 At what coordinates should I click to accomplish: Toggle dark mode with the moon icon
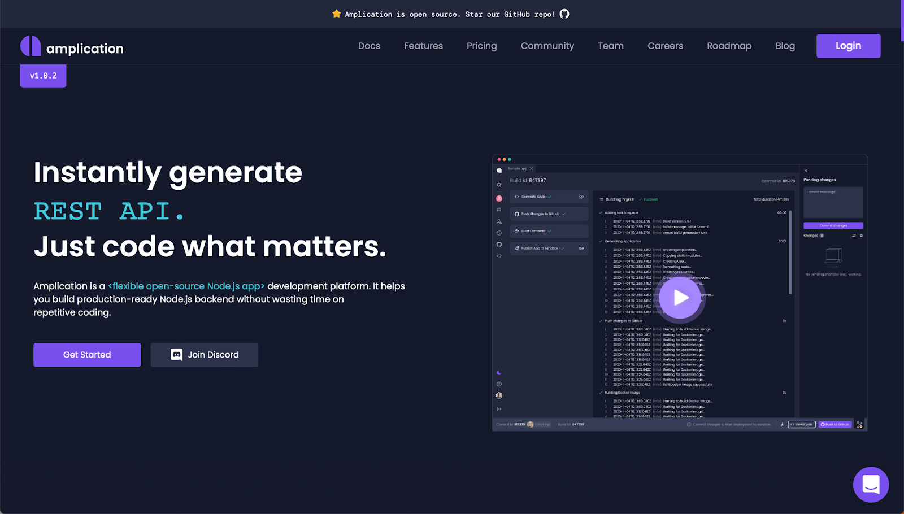click(x=499, y=373)
